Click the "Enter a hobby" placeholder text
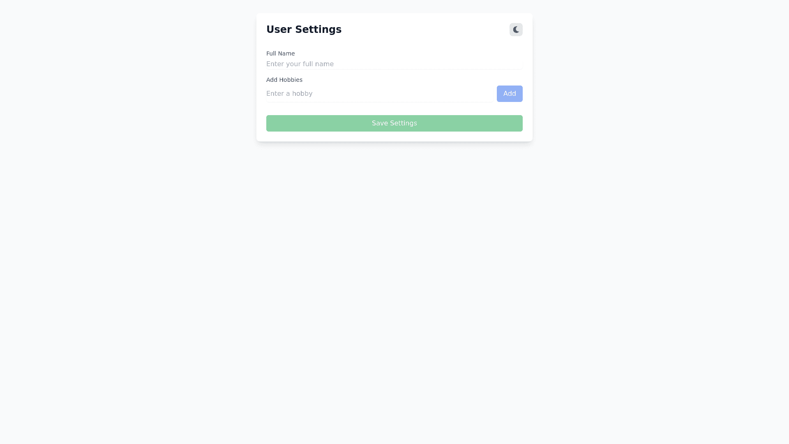Image resolution: width=789 pixels, height=444 pixels. [x=289, y=94]
